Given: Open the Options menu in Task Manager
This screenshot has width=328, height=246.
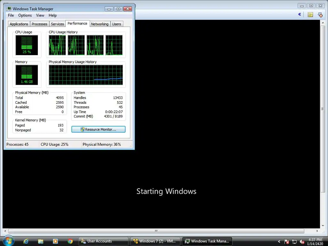Looking at the screenshot, I should click(25, 15).
